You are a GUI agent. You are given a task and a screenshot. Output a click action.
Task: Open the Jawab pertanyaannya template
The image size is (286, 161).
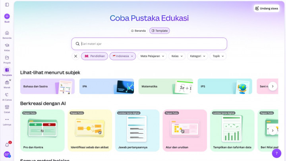[x=137, y=131]
